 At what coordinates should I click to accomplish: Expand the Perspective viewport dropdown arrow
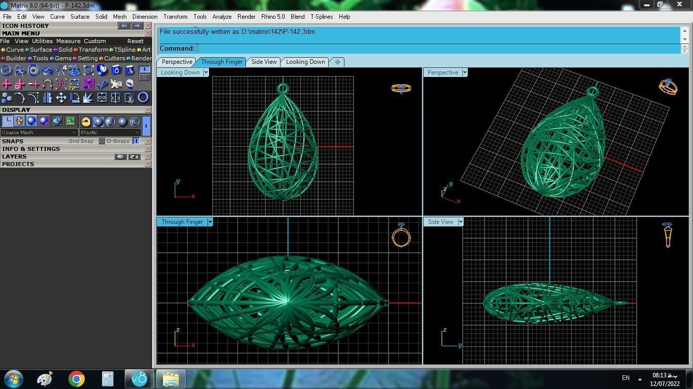pos(465,72)
